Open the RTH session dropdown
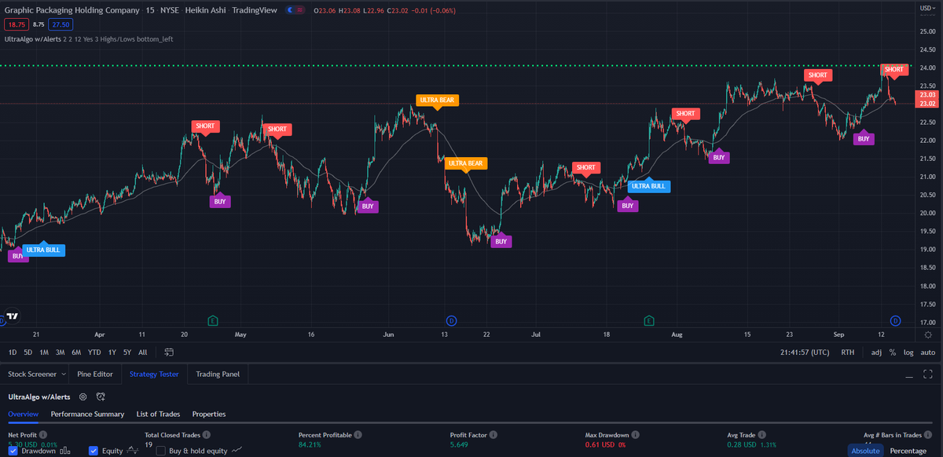The image size is (943, 457). pyautogui.click(x=848, y=353)
